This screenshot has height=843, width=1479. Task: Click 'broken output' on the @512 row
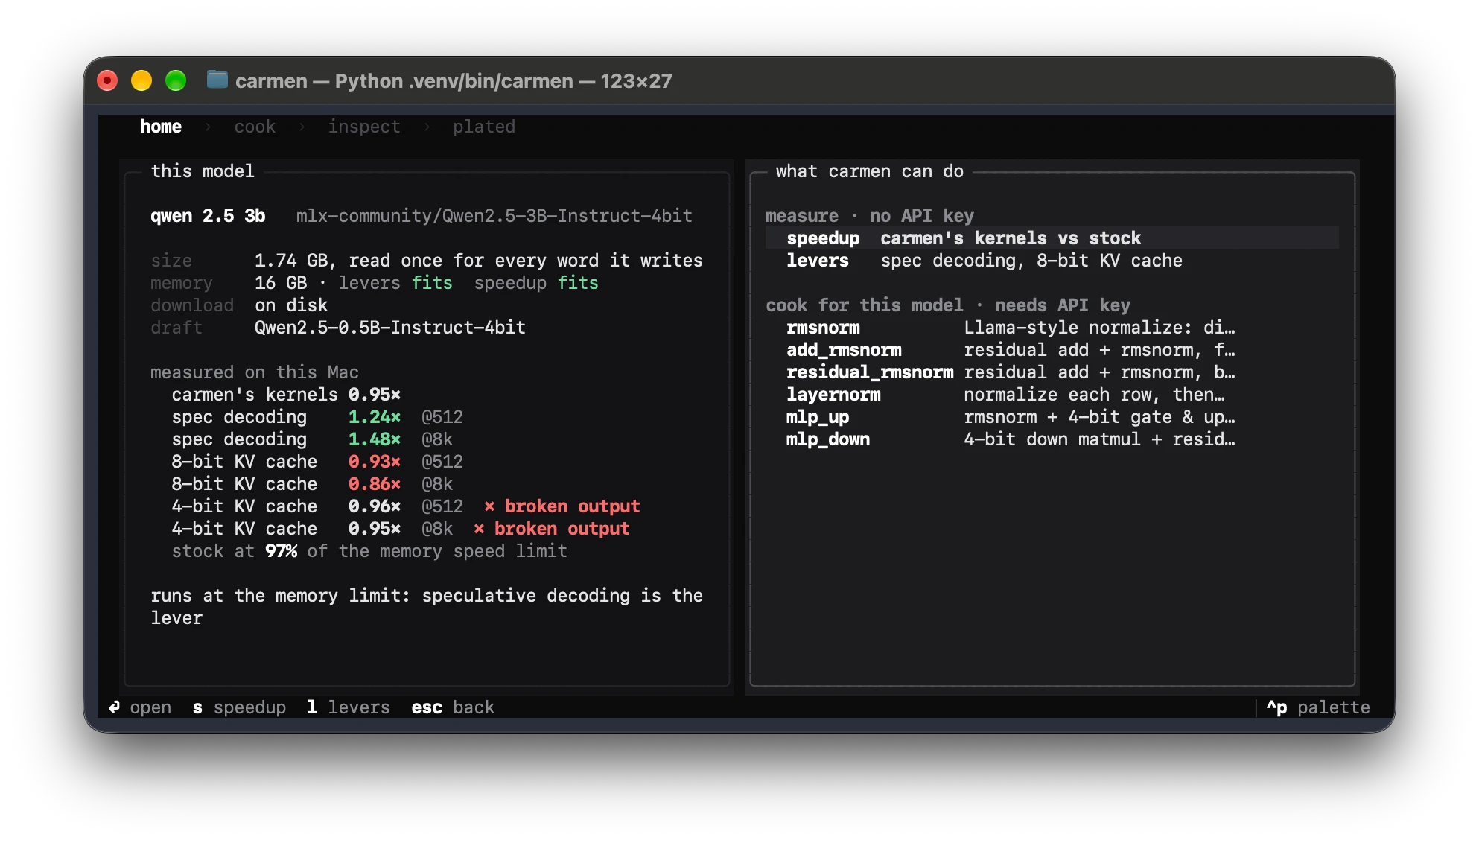(x=572, y=506)
